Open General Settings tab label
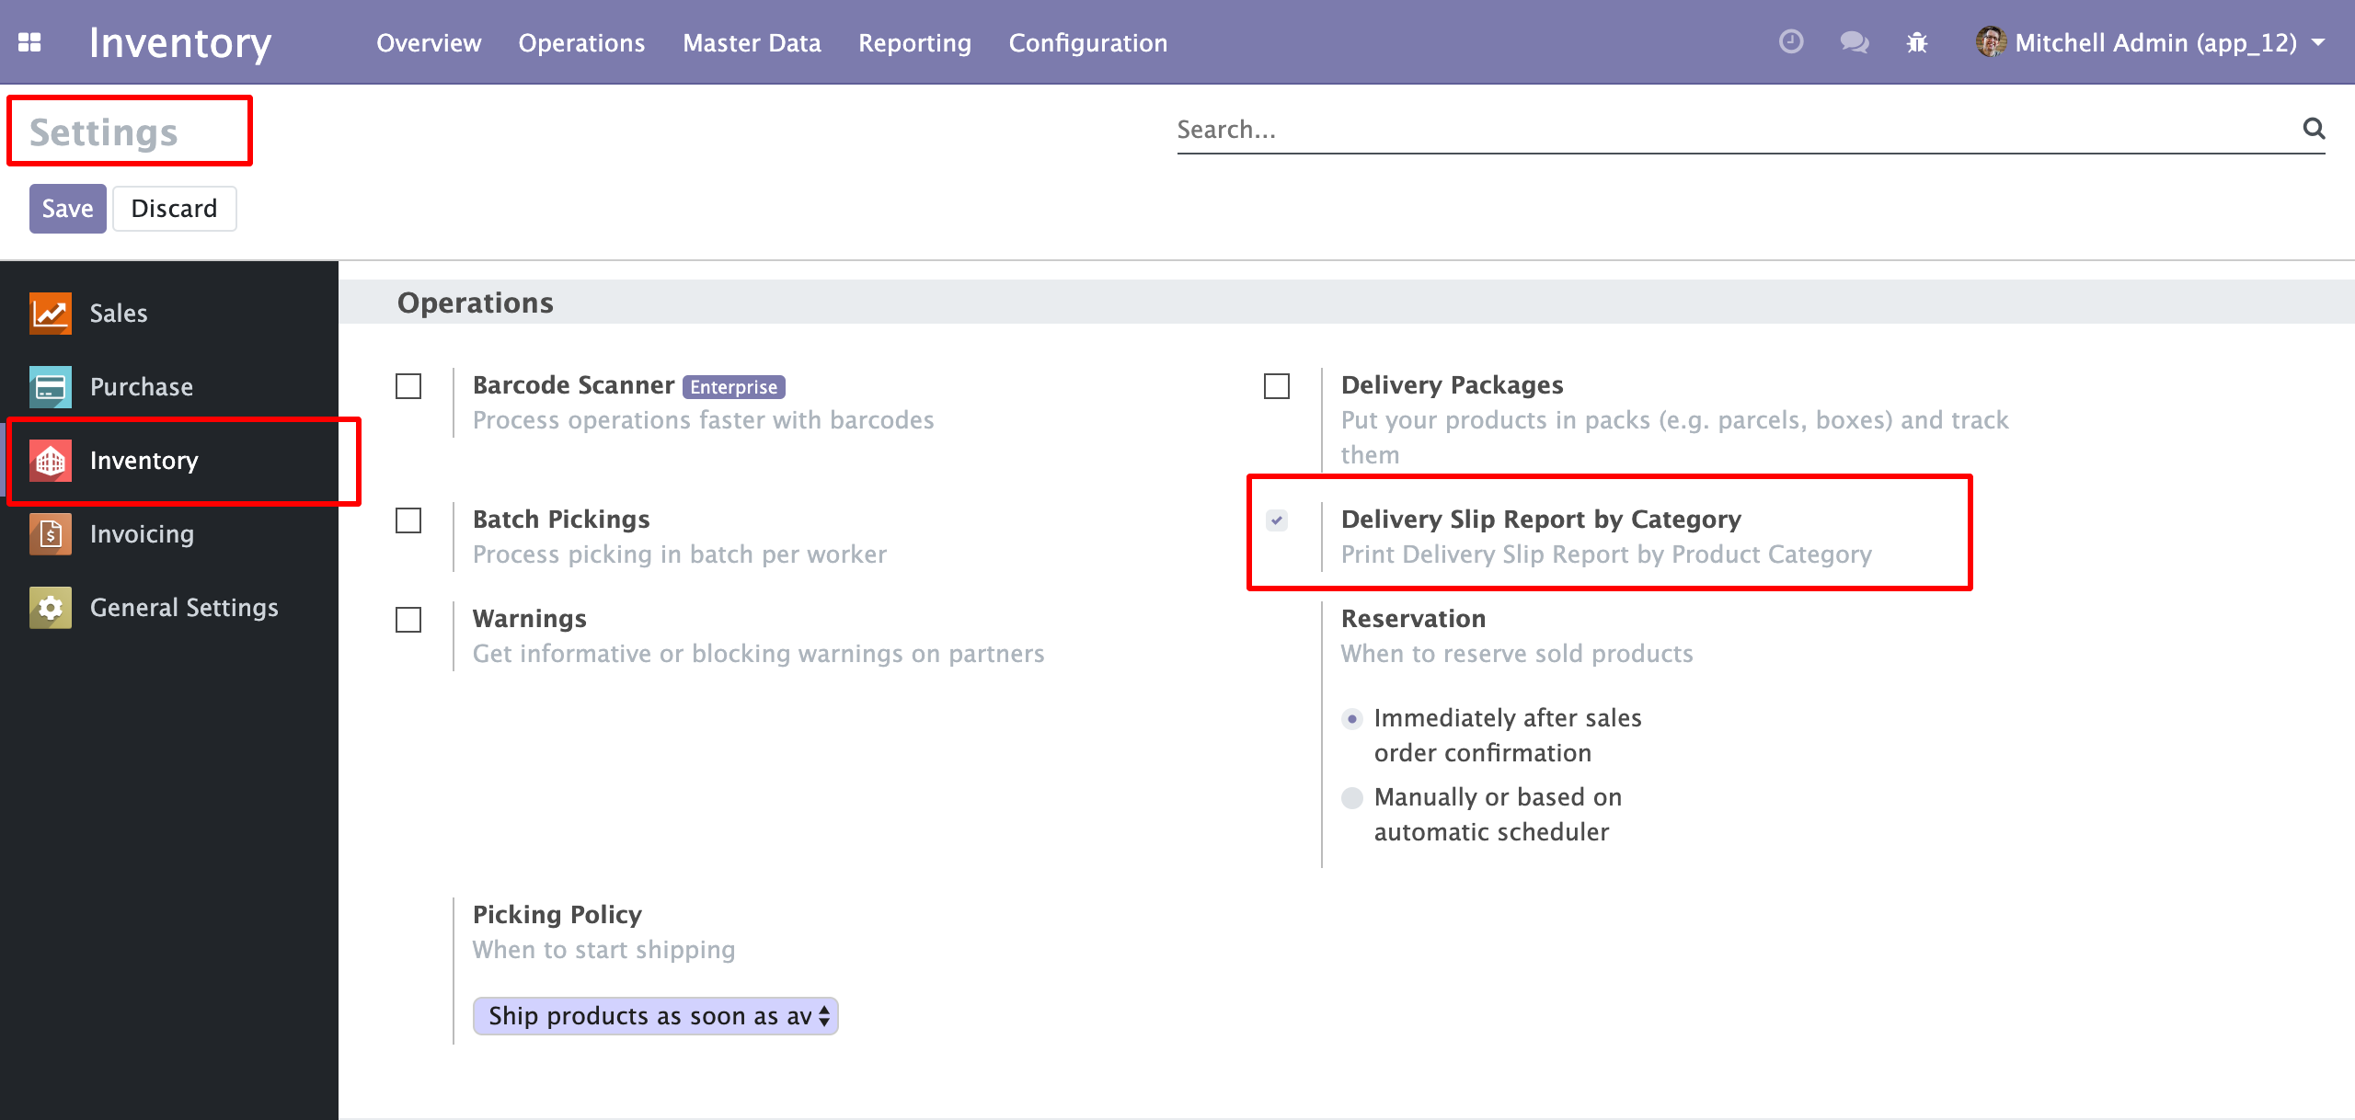2355x1120 pixels. [x=184, y=608]
